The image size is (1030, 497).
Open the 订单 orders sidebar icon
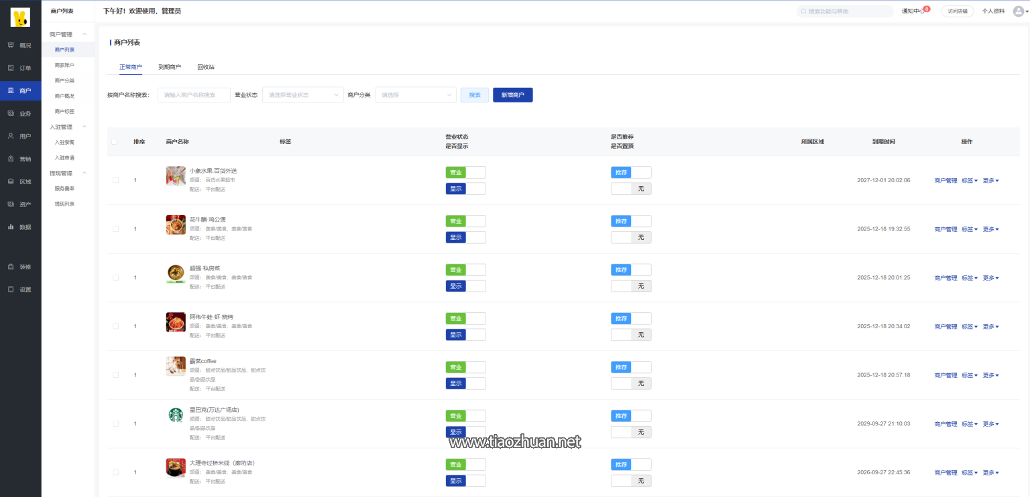coord(11,68)
